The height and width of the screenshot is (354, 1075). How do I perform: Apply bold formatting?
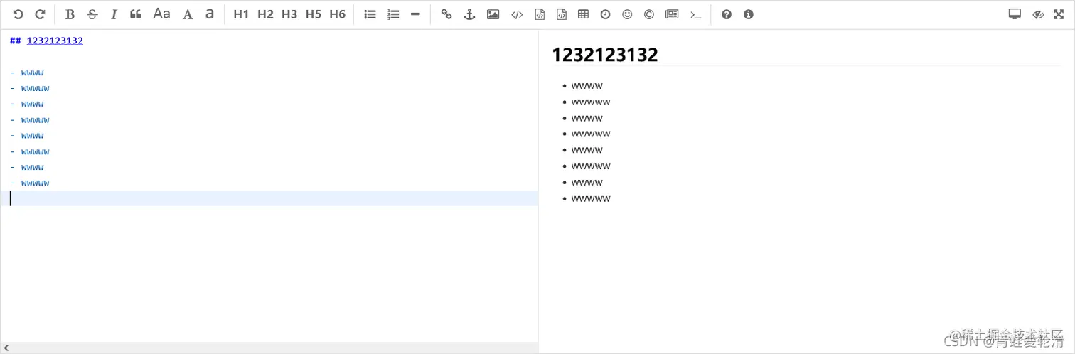pos(70,14)
